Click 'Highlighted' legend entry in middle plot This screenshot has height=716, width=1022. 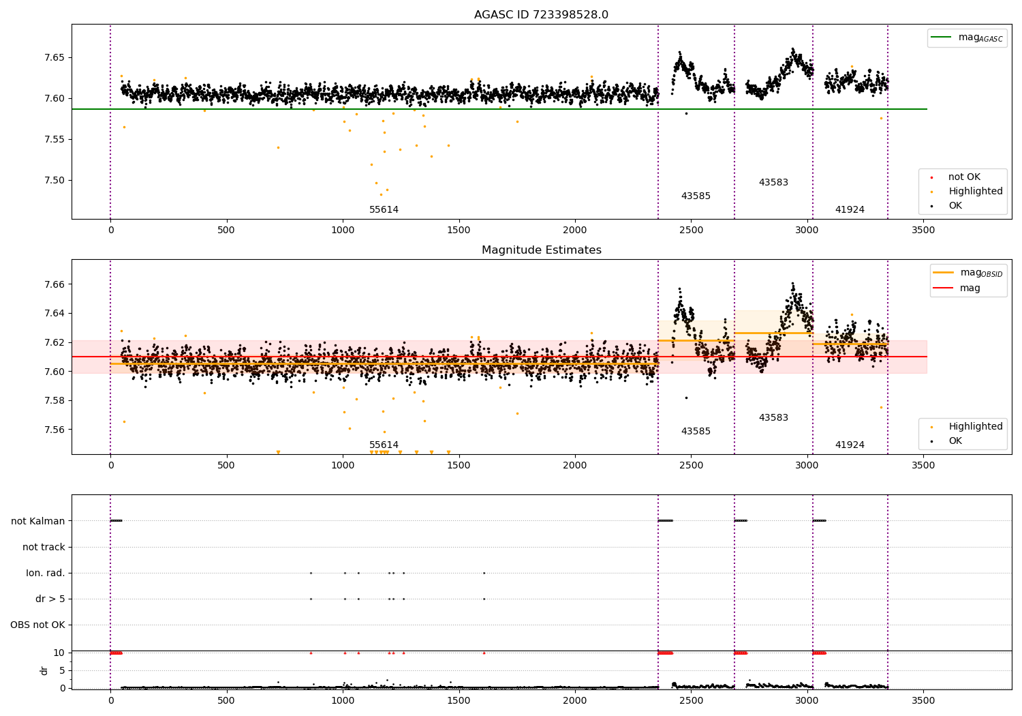975,427
